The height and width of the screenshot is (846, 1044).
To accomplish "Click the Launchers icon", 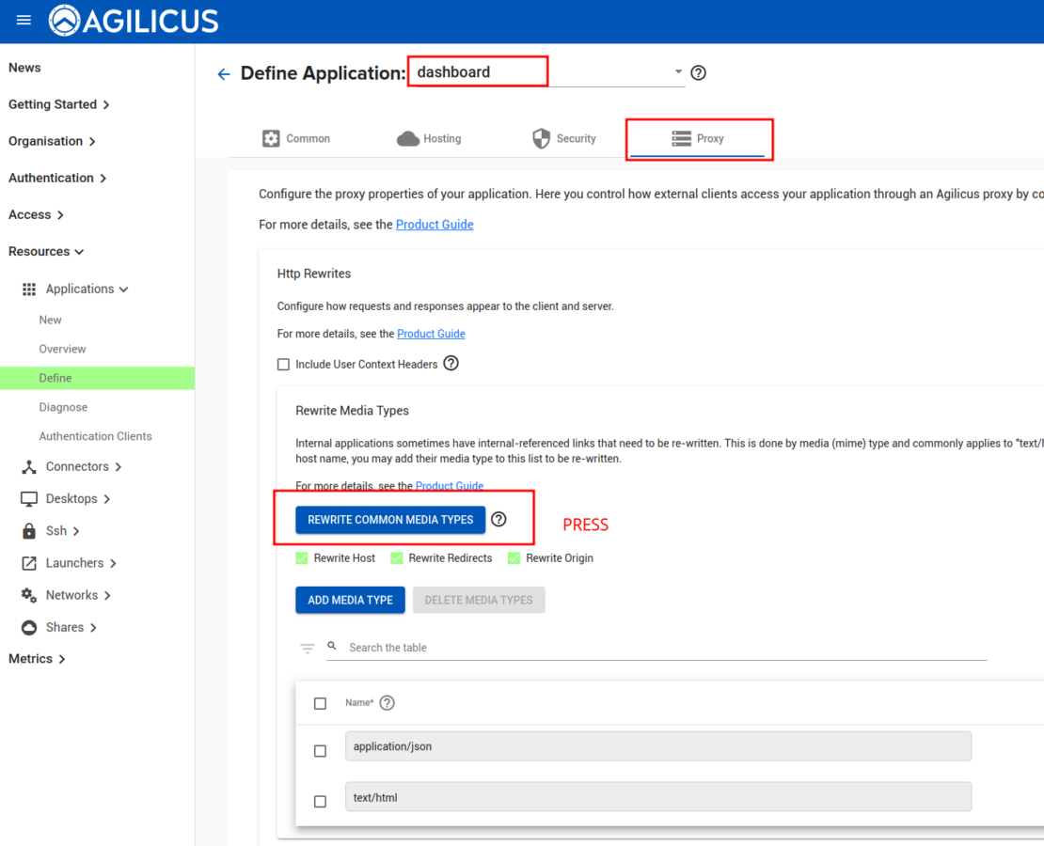I will [x=29, y=562].
